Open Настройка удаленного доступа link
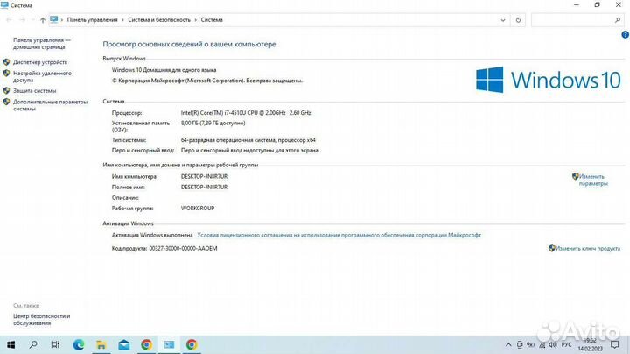 [x=42, y=76]
